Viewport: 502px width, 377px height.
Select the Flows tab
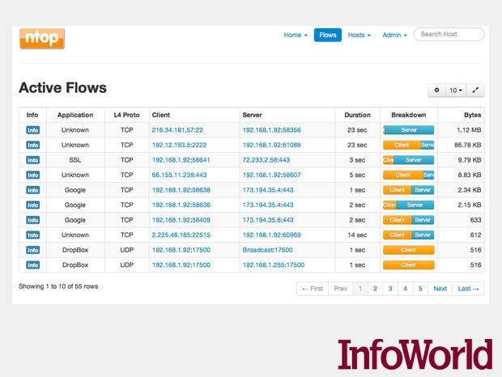(x=328, y=35)
